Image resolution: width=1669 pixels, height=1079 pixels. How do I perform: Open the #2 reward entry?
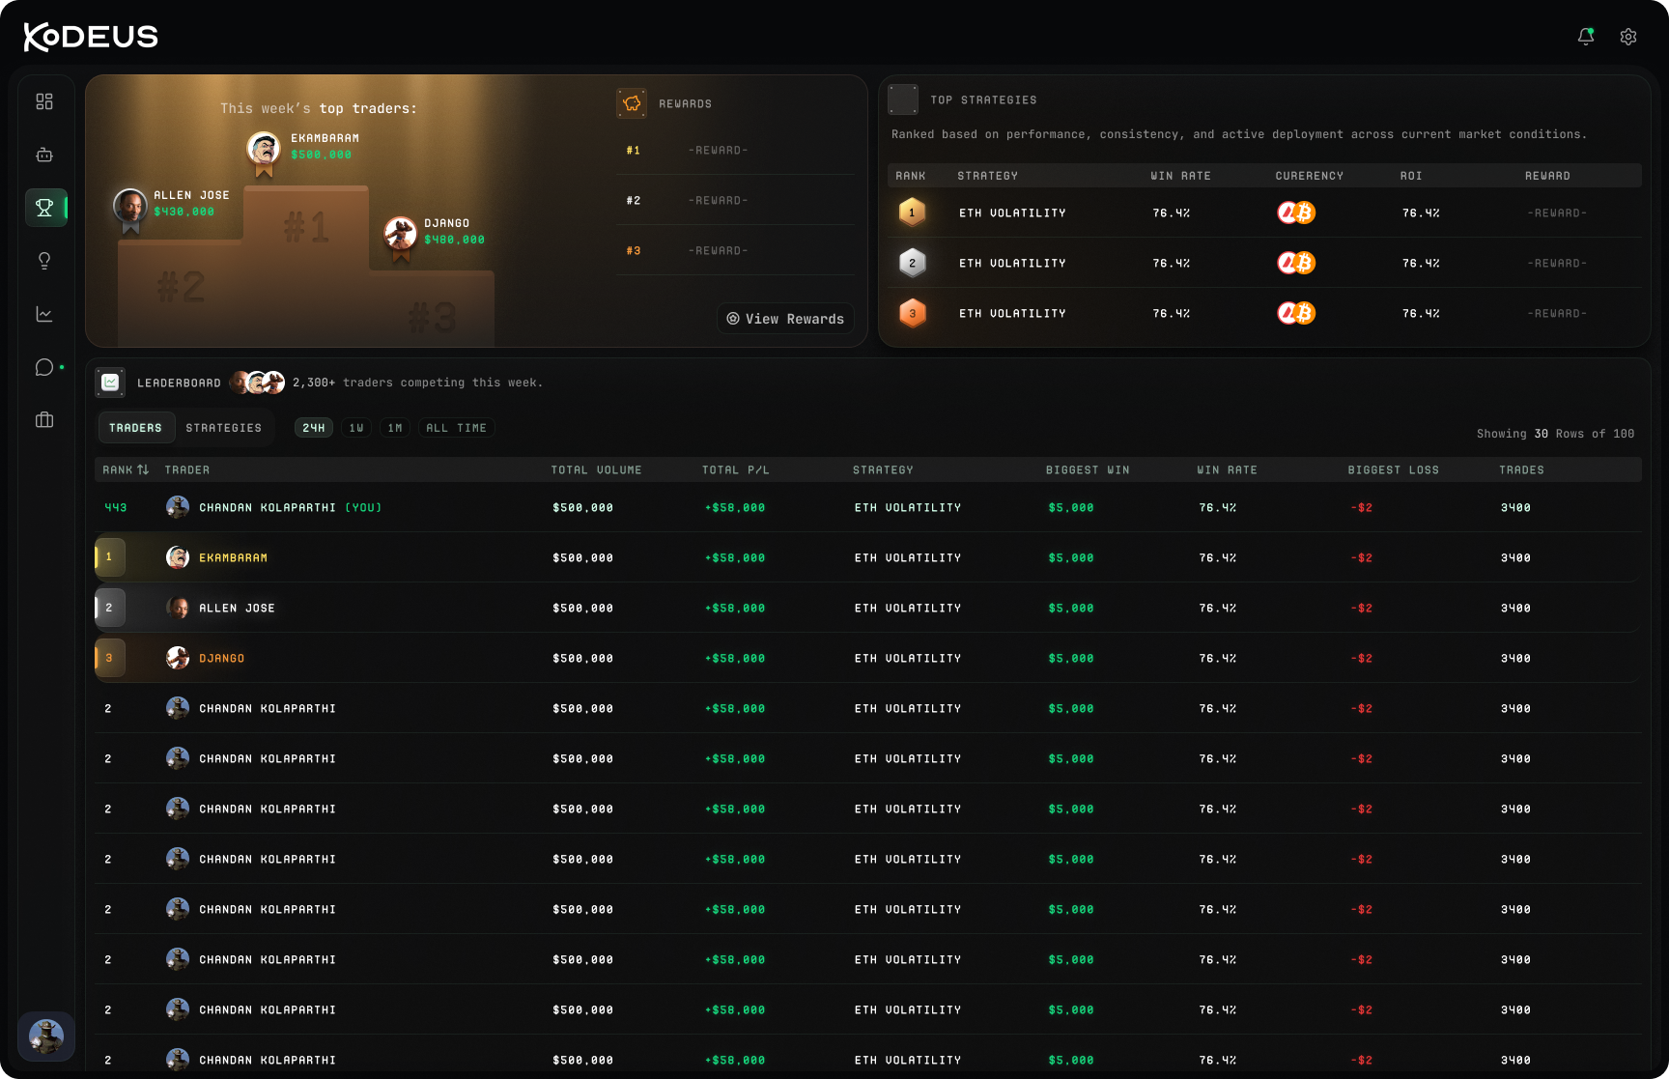pyautogui.click(x=735, y=200)
